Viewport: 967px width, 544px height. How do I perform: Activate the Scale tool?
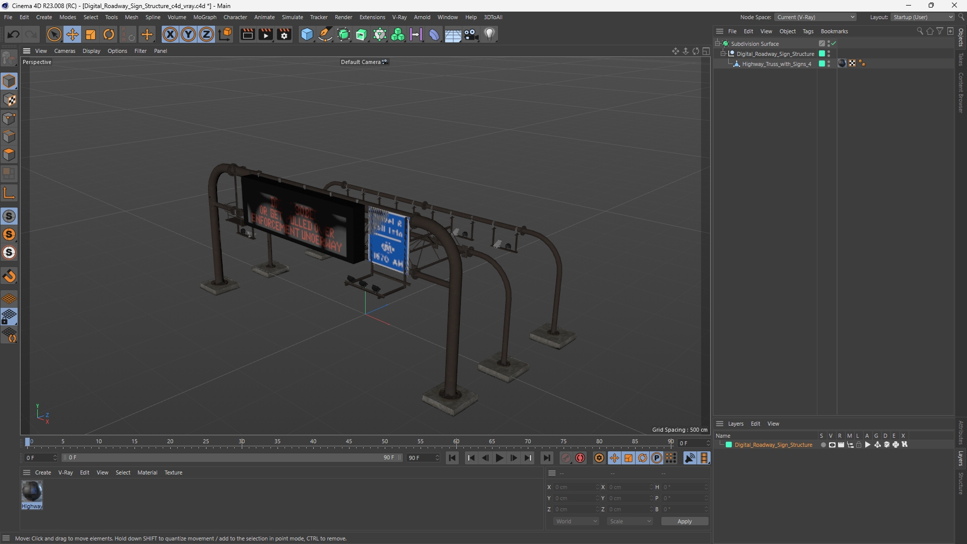point(91,34)
